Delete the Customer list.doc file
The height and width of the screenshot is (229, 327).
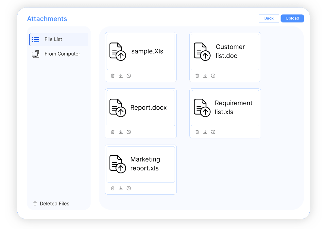click(x=197, y=76)
